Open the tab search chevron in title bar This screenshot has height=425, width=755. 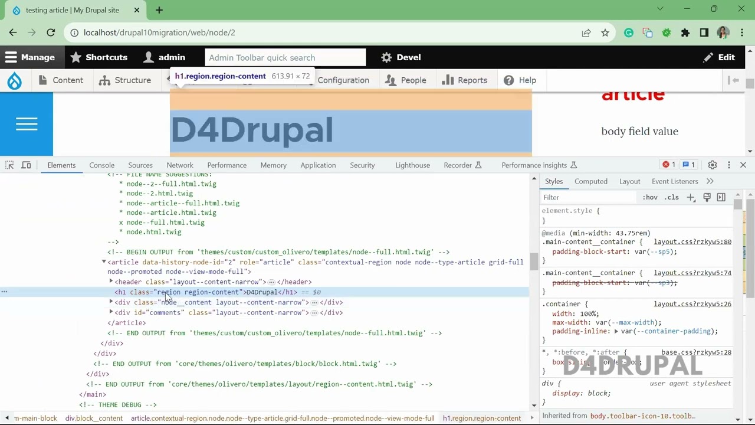660,9
